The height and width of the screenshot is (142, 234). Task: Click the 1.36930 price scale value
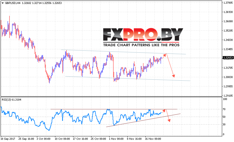(228, 12)
